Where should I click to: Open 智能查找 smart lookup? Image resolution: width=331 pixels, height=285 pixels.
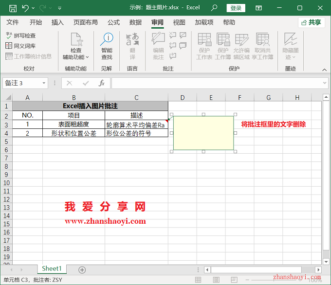(107, 46)
